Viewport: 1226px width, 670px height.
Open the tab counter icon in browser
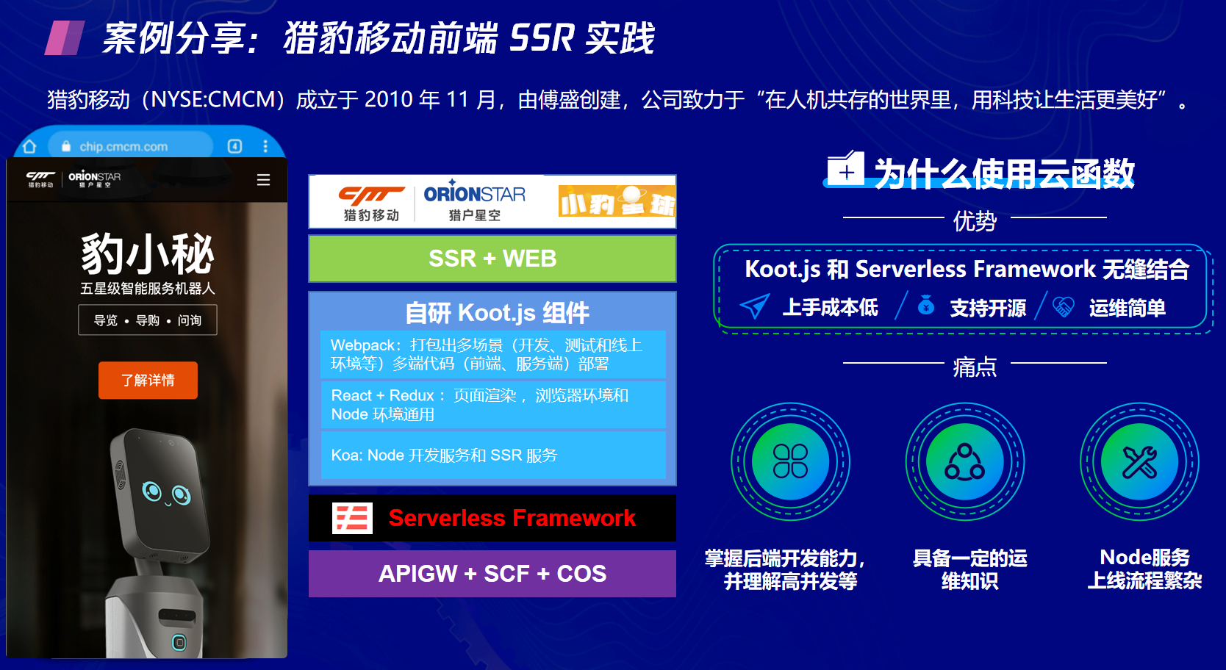click(235, 146)
